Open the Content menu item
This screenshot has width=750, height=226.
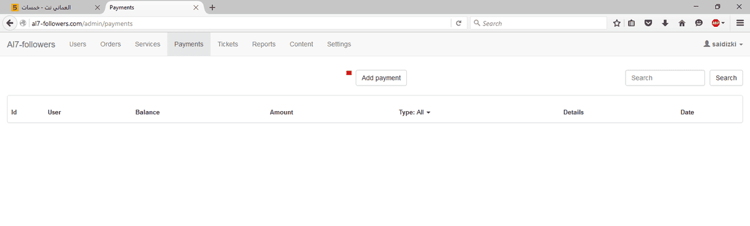301,44
